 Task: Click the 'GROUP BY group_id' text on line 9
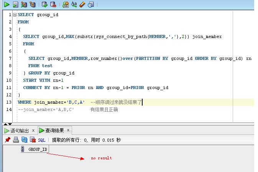pos(51,73)
